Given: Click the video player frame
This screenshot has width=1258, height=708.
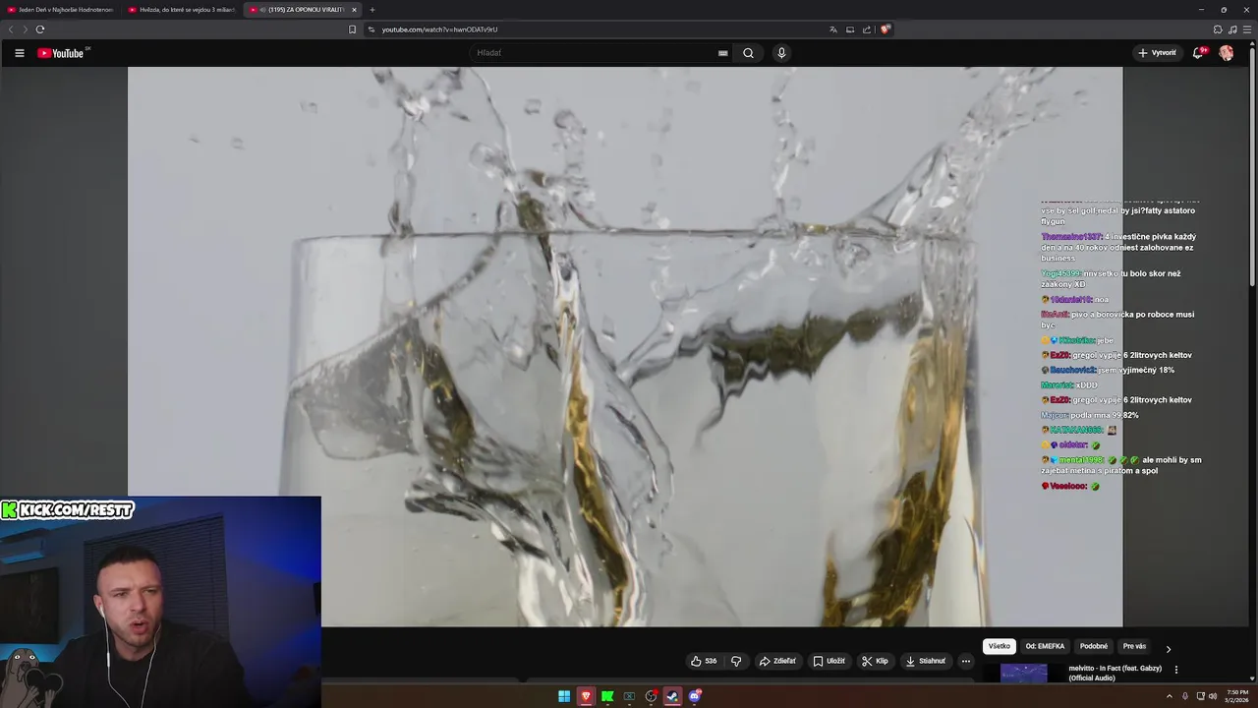Looking at the screenshot, I should click(625, 346).
